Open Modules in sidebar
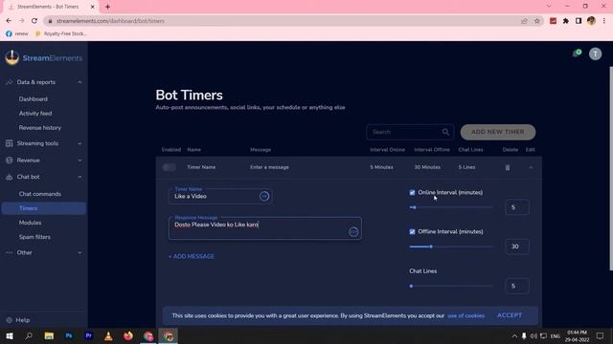Screen dimensions: 613x344 30,223
